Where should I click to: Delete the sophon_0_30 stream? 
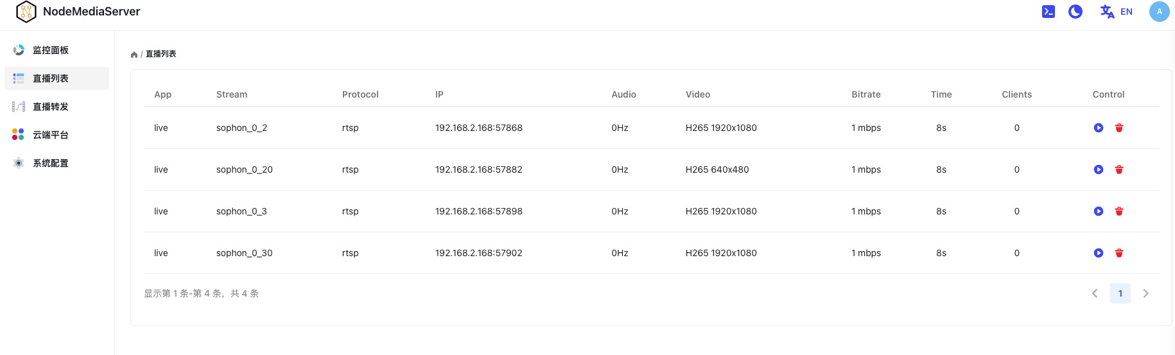tap(1119, 253)
